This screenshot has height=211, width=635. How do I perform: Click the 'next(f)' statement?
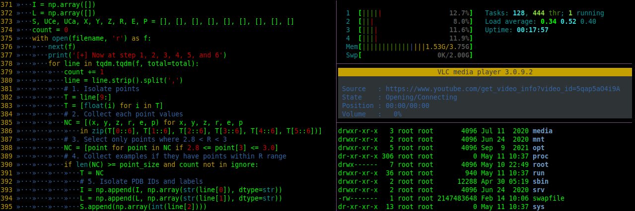click(62, 47)
